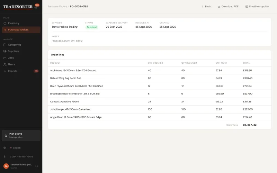Click the order total £2,817.32

pos(250,125)
